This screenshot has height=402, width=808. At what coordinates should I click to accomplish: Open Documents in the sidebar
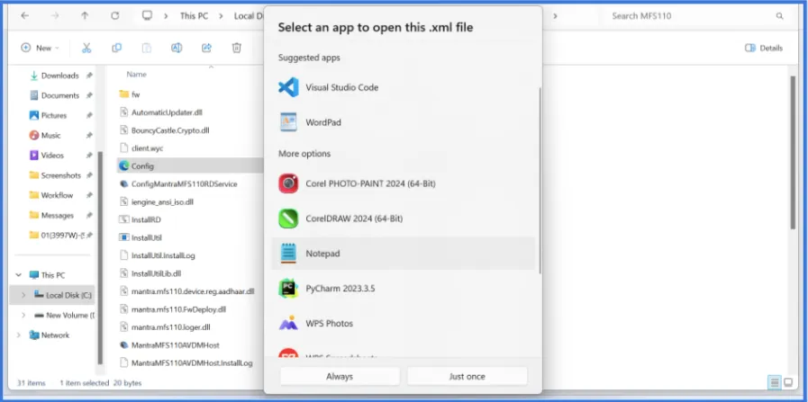coord(60,95)
